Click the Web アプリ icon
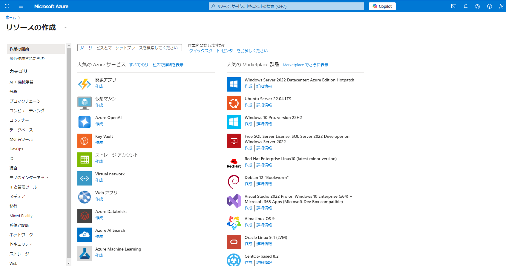This screenshot has height=272, width=506. [x=85, y=197]
